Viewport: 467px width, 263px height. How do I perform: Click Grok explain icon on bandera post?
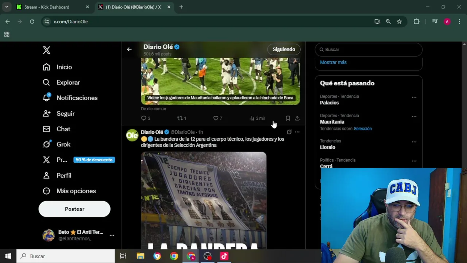click(289, 132)
